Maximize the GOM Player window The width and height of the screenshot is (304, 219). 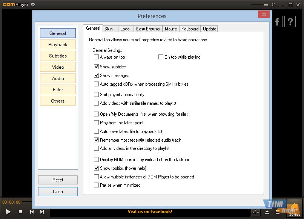pyautogui.click(x=290, y=5)
